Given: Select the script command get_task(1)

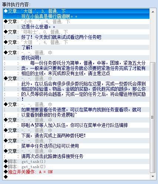Looking at the screenshot, I should point(76,161).
